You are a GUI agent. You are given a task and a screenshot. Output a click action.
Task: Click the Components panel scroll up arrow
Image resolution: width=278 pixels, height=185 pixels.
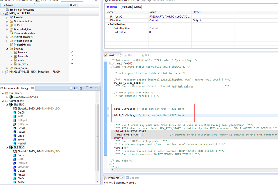[97, 93]
